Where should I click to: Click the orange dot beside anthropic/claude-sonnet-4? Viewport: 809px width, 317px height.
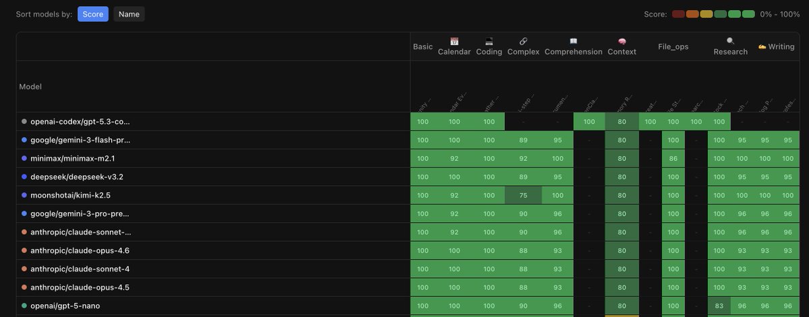coord(24,269)
